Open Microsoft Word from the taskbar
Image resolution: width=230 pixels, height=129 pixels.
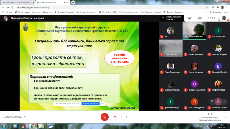pyautogui.click(x=51, y=126)
